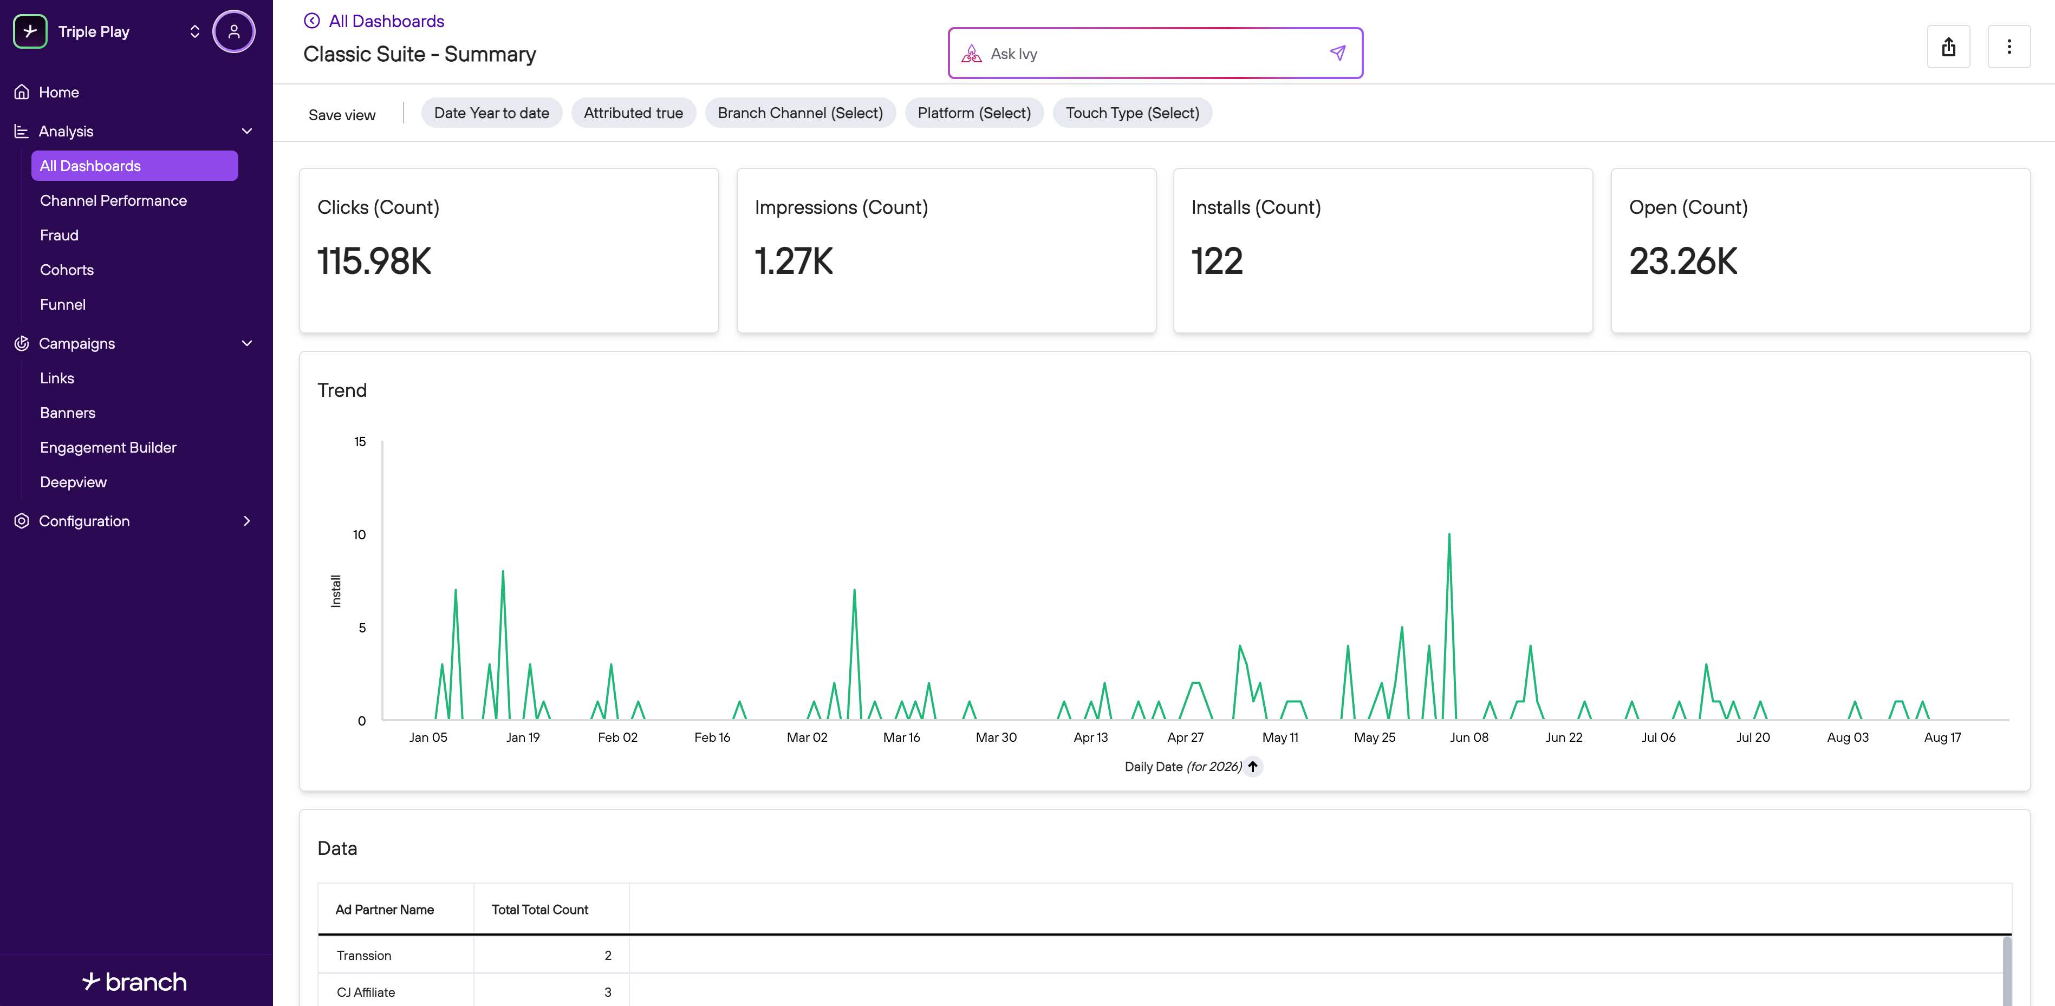This screenshot has width=2055, height=1006.
Task: Open the three-dot more options menu
Action: [x=2009, y=47]
